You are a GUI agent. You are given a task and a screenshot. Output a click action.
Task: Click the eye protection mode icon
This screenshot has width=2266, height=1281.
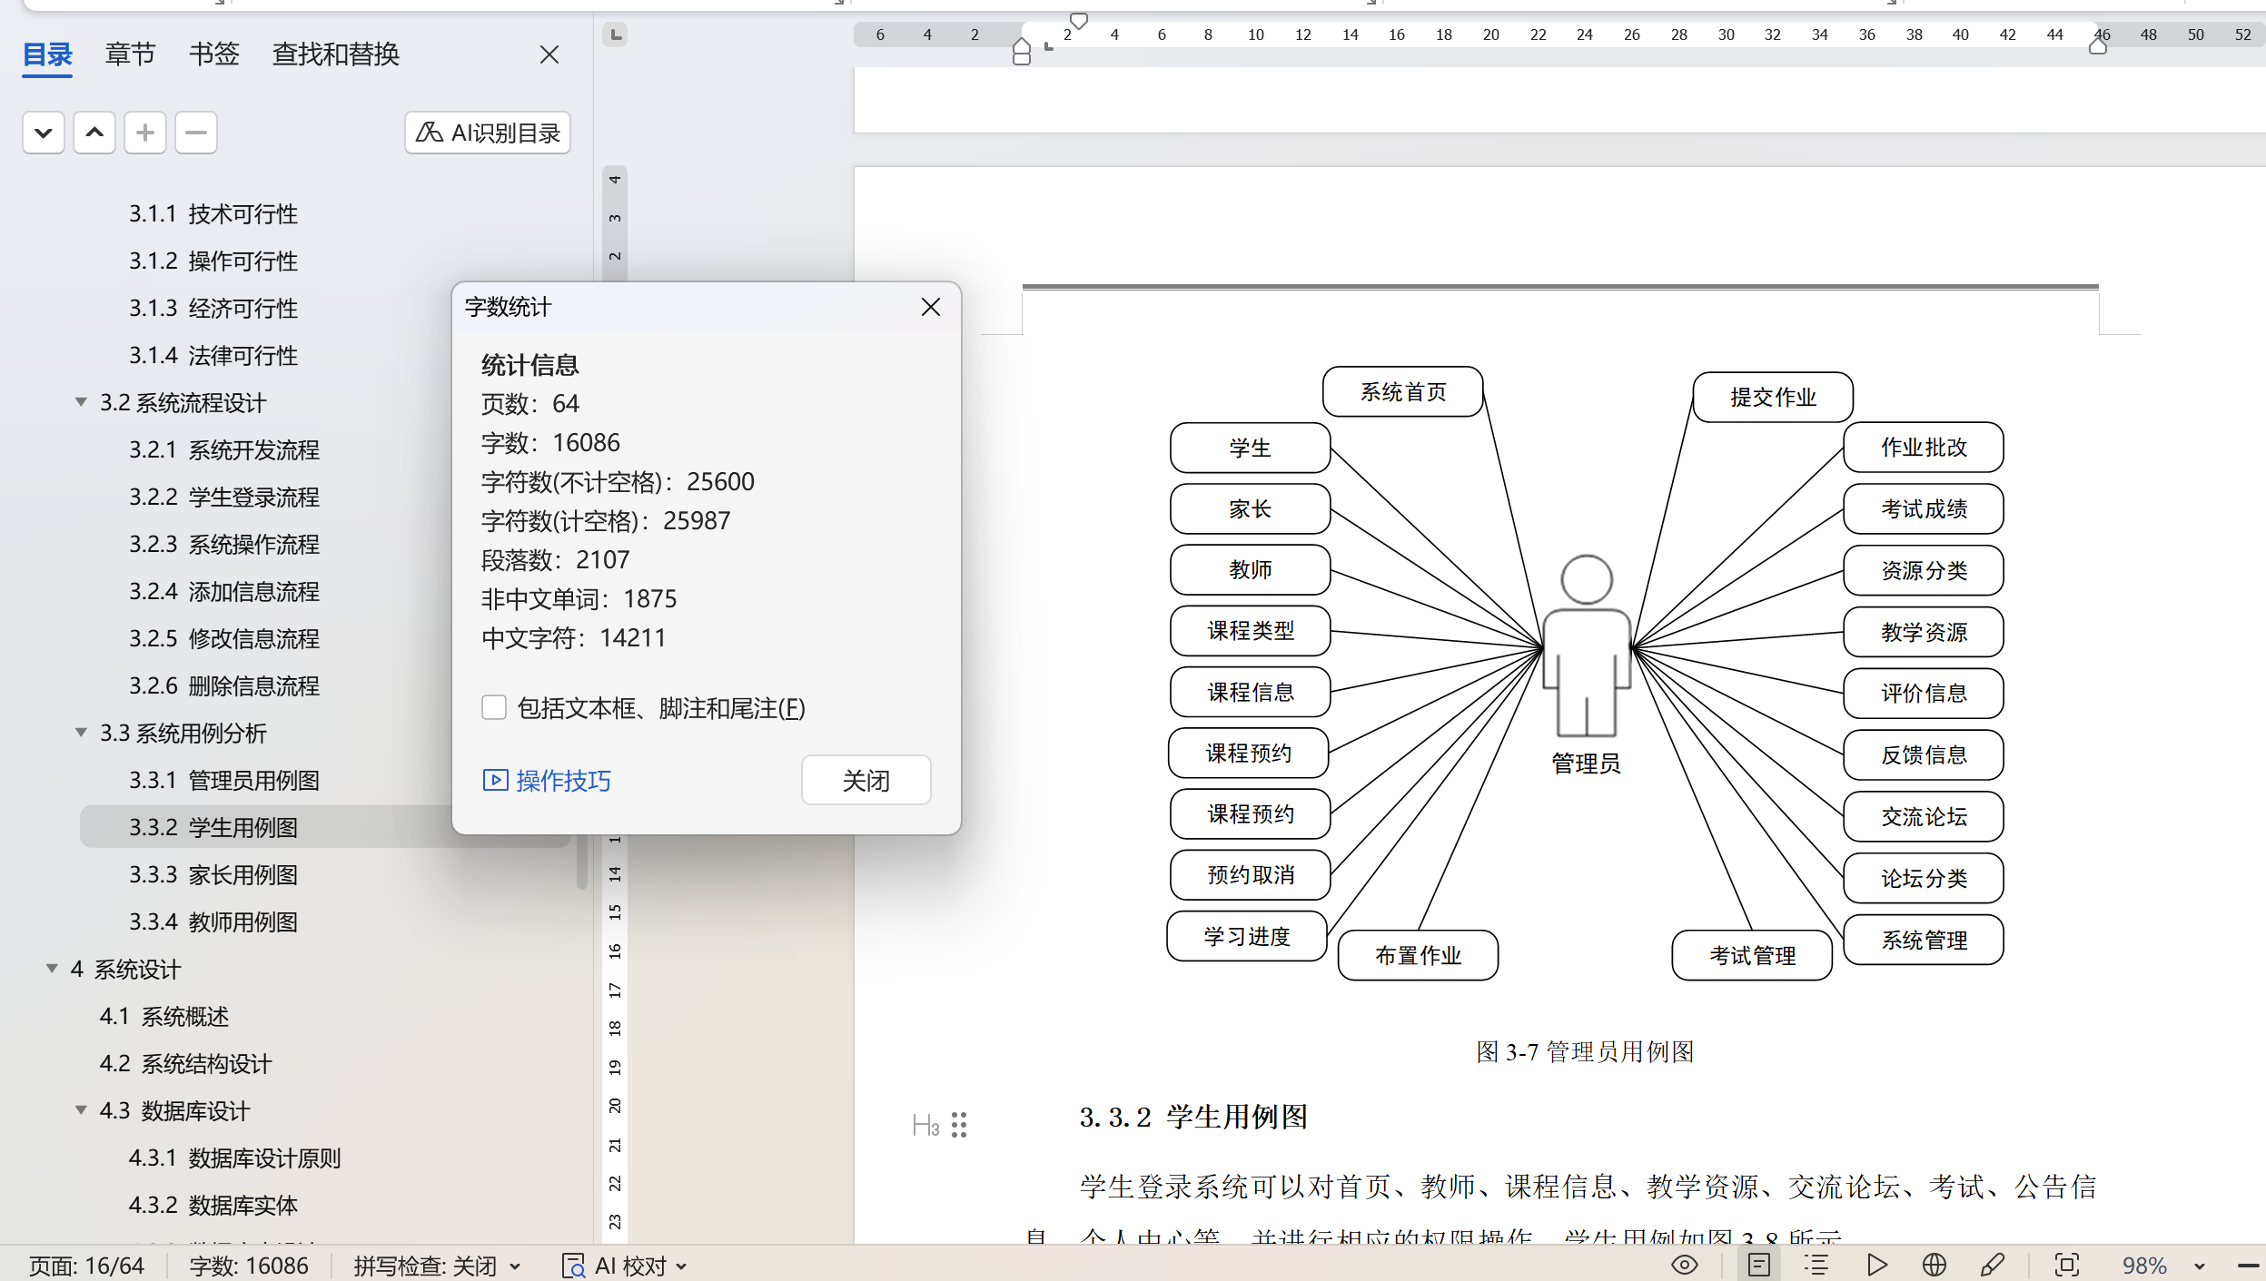(1684, 1265)
